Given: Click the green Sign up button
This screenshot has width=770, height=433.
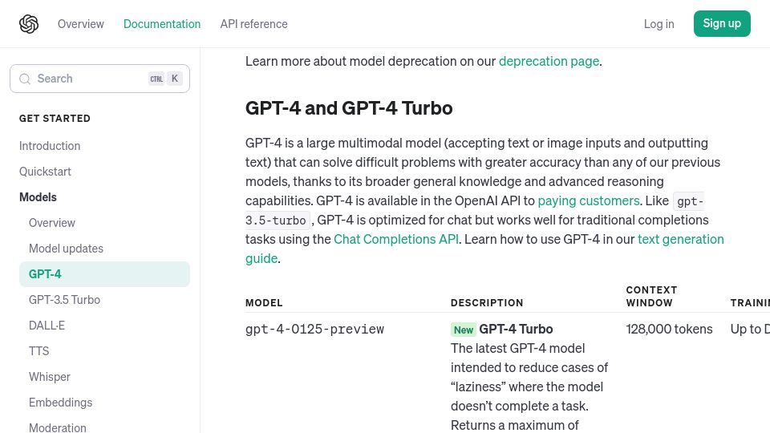Looking at the screenshot, I should (x=722, y=23).
